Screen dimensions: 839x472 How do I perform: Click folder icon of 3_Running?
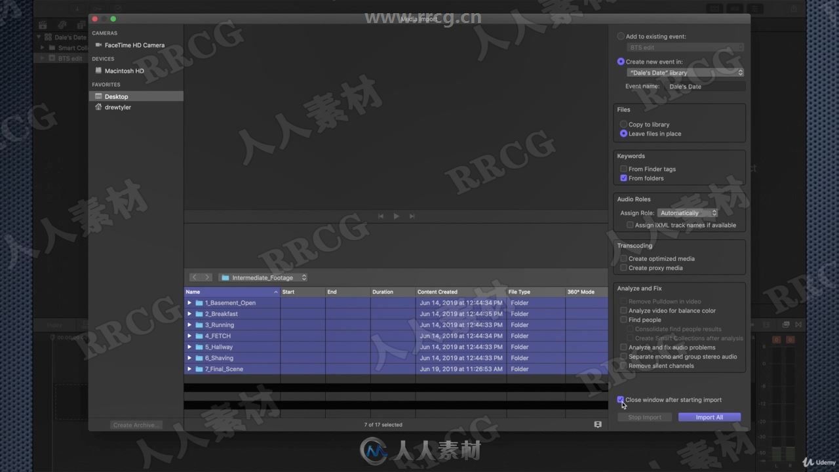coord(199,325)
